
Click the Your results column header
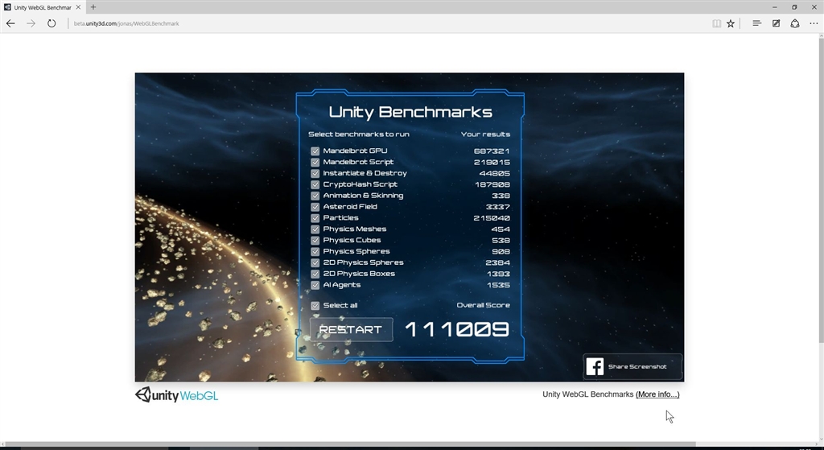tap(485, 134)
